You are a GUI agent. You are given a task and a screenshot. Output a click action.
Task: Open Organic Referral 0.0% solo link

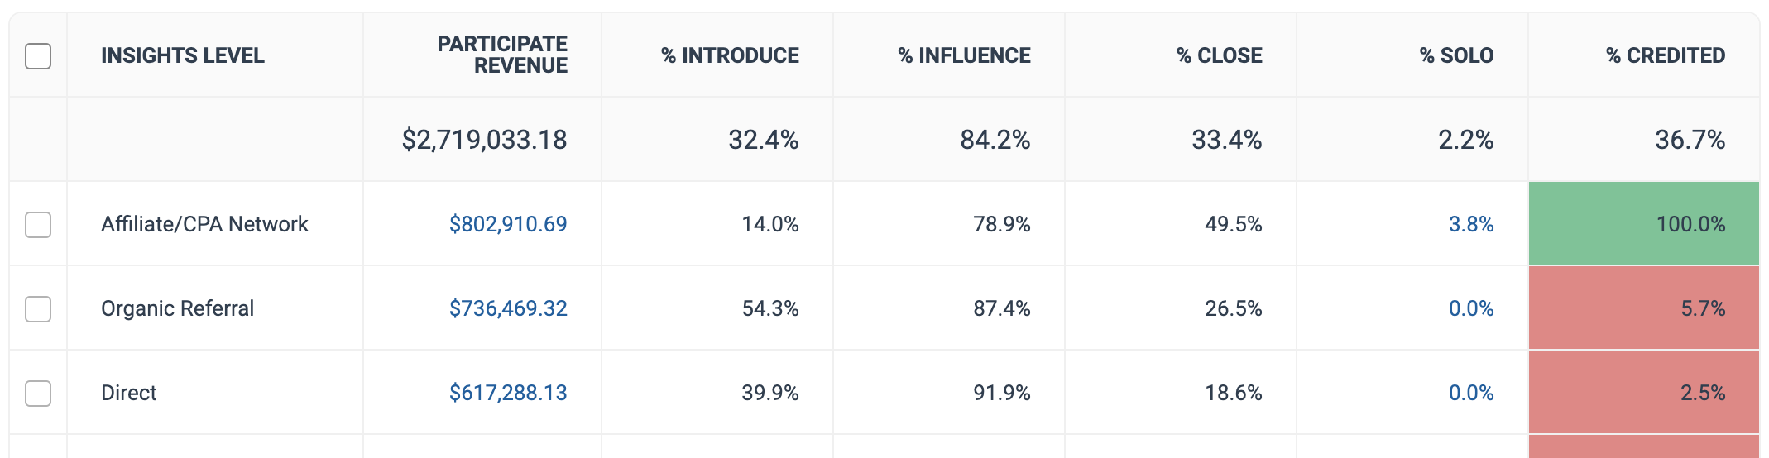(x=1470, y=308)
